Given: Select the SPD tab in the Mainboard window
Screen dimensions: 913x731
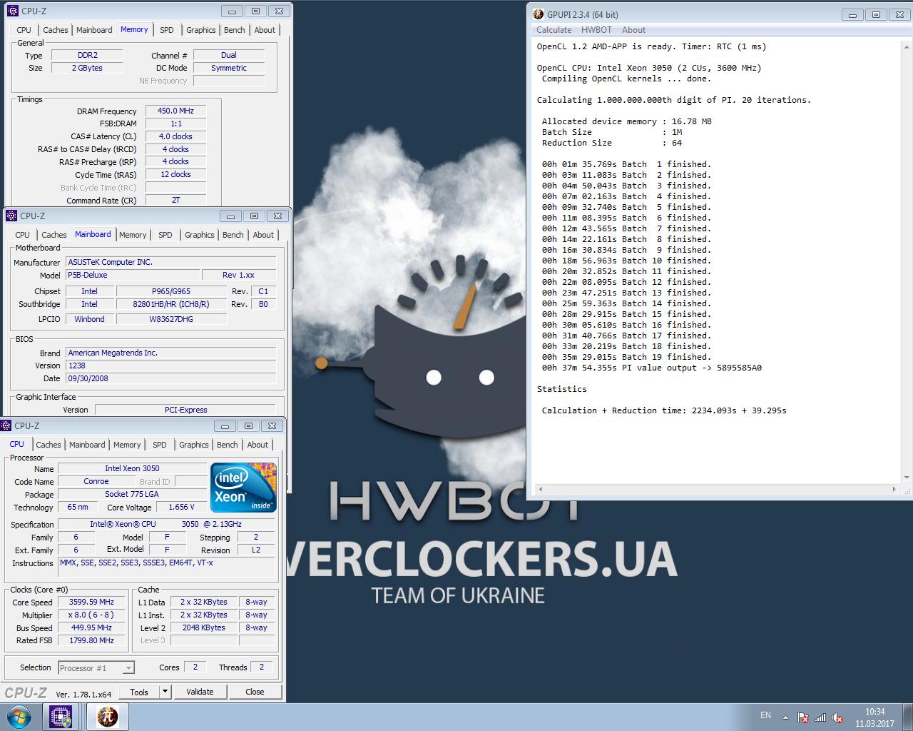Looking at the screenshot, I should (x=165, y=235).
